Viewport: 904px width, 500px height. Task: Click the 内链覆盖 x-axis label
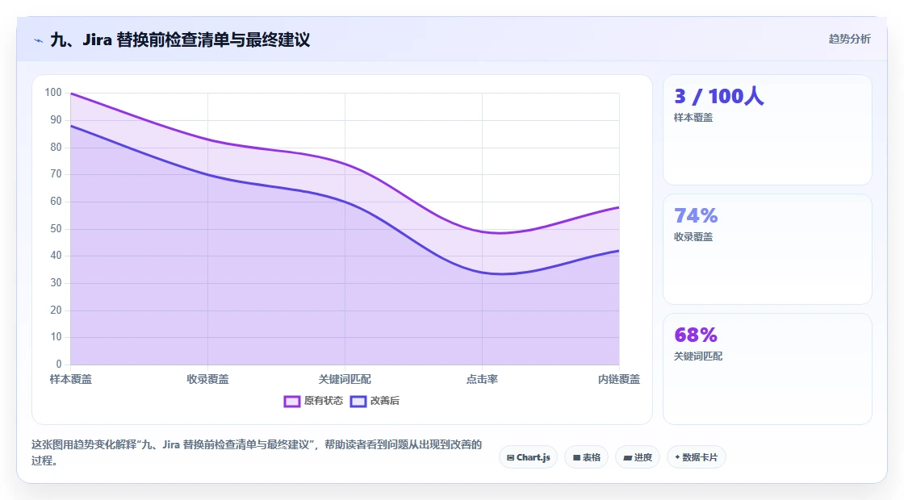tap(618, 379)
